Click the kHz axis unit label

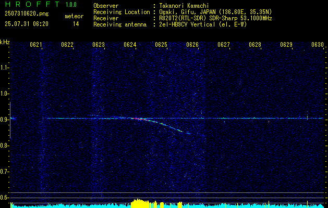click(x=5, y=42)
